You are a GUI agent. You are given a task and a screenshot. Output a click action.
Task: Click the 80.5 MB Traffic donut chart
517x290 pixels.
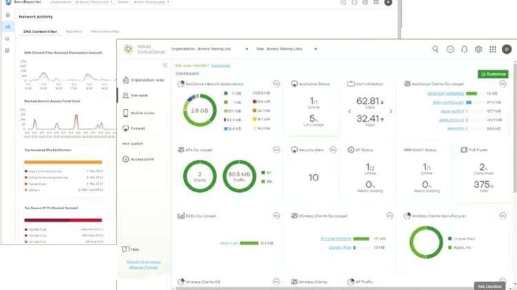click(239, 176)
